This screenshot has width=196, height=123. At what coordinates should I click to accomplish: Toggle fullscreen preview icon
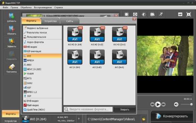pyautogui.click(x=189, y=14)
